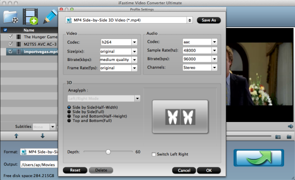Click profile icon in Profile Settings selector

click(x=69, y=20)
